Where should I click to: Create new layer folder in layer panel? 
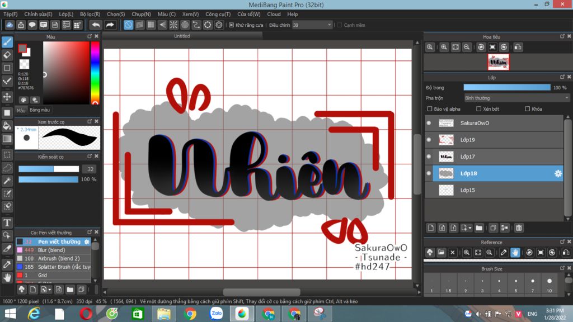479,228
